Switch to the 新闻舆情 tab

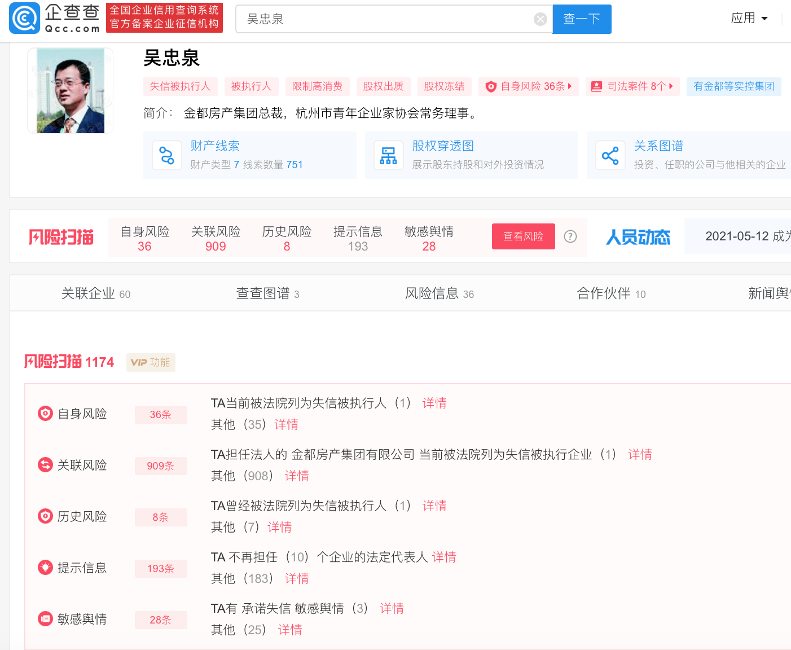tap(770, 293)
